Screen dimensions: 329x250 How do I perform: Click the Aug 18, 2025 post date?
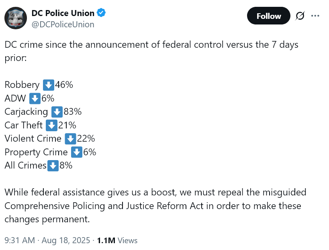tap(66, 240)
